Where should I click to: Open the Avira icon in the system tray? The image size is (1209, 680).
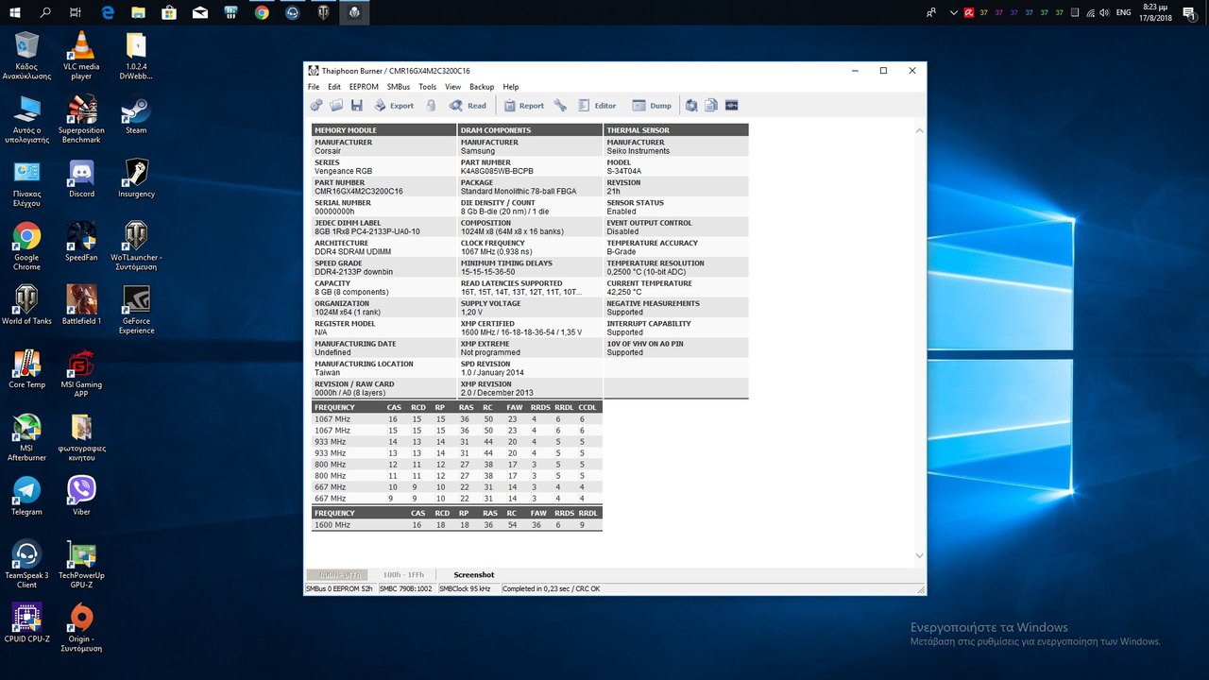968,12
